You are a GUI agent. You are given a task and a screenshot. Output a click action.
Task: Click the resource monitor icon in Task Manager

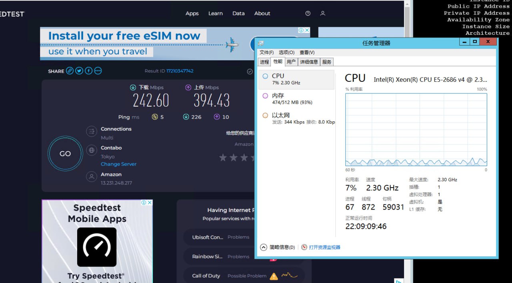click(x=304, y=247)
